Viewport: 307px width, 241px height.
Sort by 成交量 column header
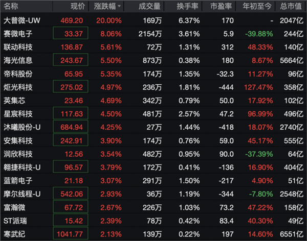pos(149,6)
